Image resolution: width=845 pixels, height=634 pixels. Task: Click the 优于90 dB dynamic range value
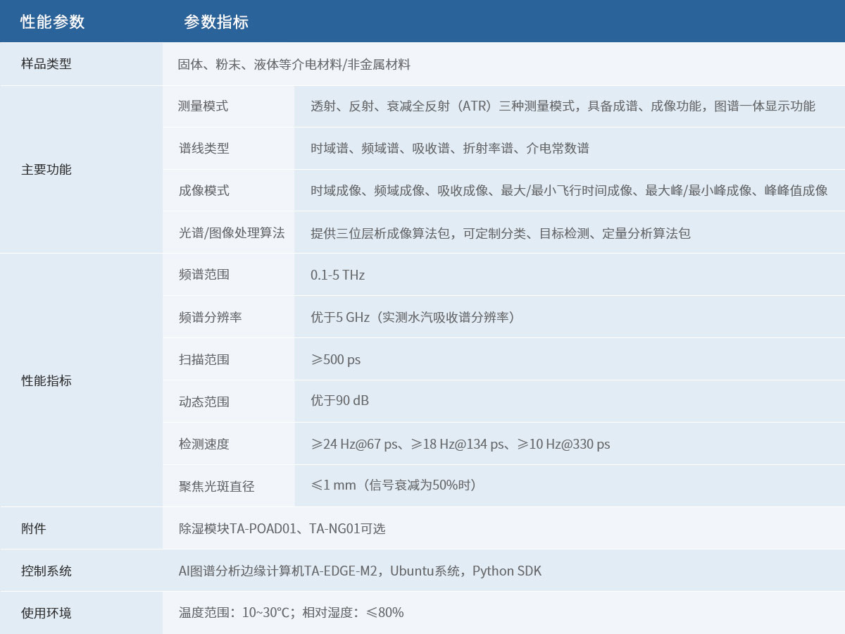pos(339,400)
